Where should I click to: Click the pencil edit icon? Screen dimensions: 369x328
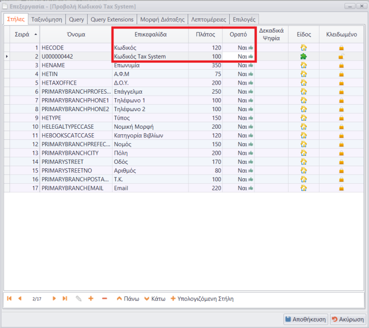coord(78,298)
